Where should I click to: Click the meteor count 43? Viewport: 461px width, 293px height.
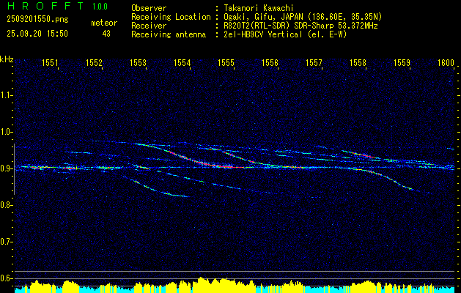click(106, 34)
